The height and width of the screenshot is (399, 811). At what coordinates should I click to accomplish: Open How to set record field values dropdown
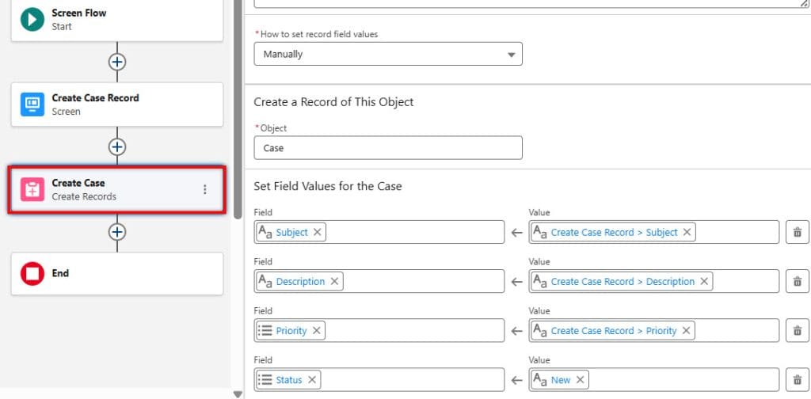click(388, 54)
